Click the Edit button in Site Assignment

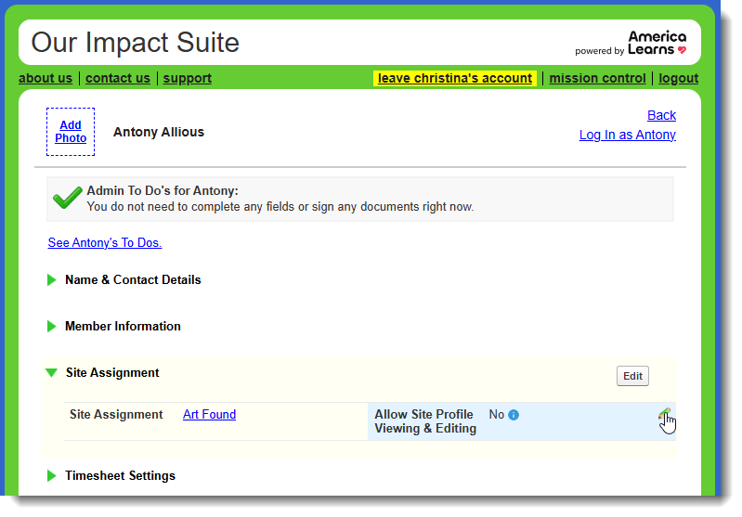coord(632,376)
